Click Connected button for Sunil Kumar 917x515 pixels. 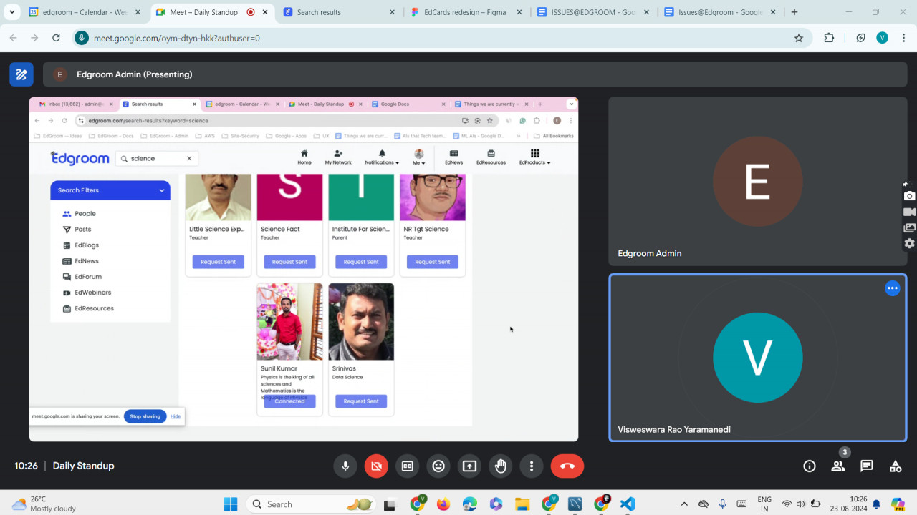(x=289, y=401)
